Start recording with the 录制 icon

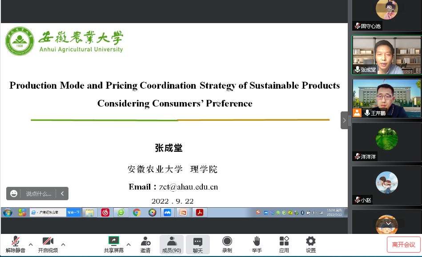[227, 244]
